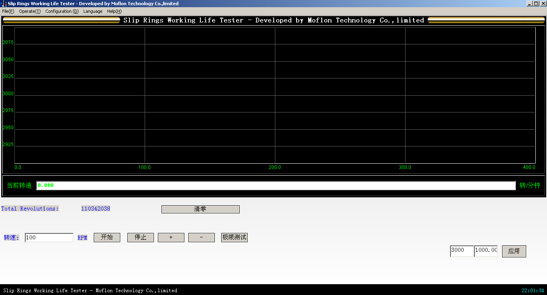Open the Language menu
Screen dimensions: 547x295
click(x=93, y=11)
